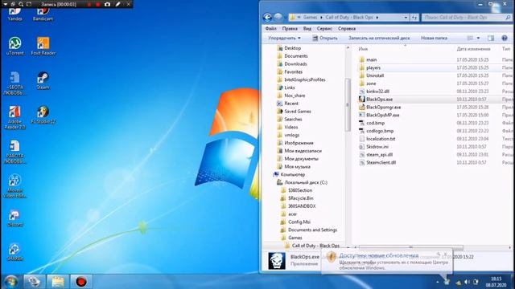The height and width of the screenshot is (289, 515).
Task: Select the Discord desktop icon
Action: (x=14, y=218)
